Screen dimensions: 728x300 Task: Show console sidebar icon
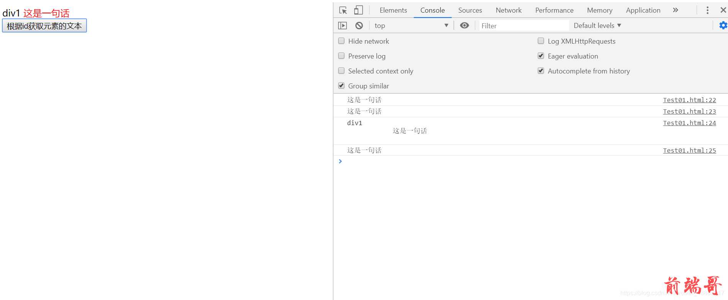pos(342,26)
